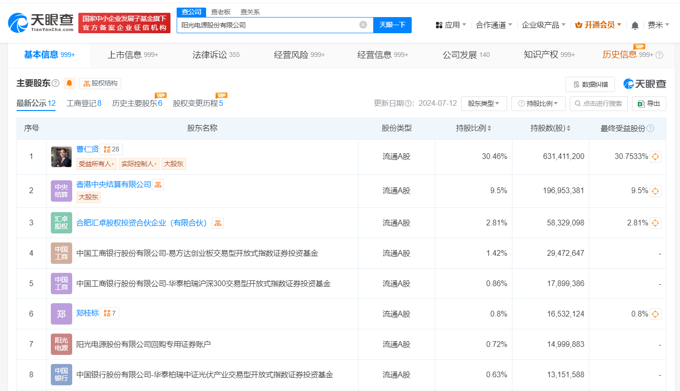This screenshot has height=391, width=680.
Task: Open the 股东类型 filter dropdown
Action: [x=484, y=103]
